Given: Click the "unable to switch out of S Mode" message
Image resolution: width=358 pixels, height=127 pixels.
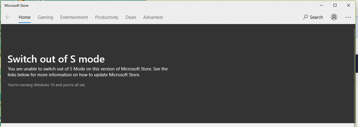Looking at the screenshot, I should tap(88, 72).
